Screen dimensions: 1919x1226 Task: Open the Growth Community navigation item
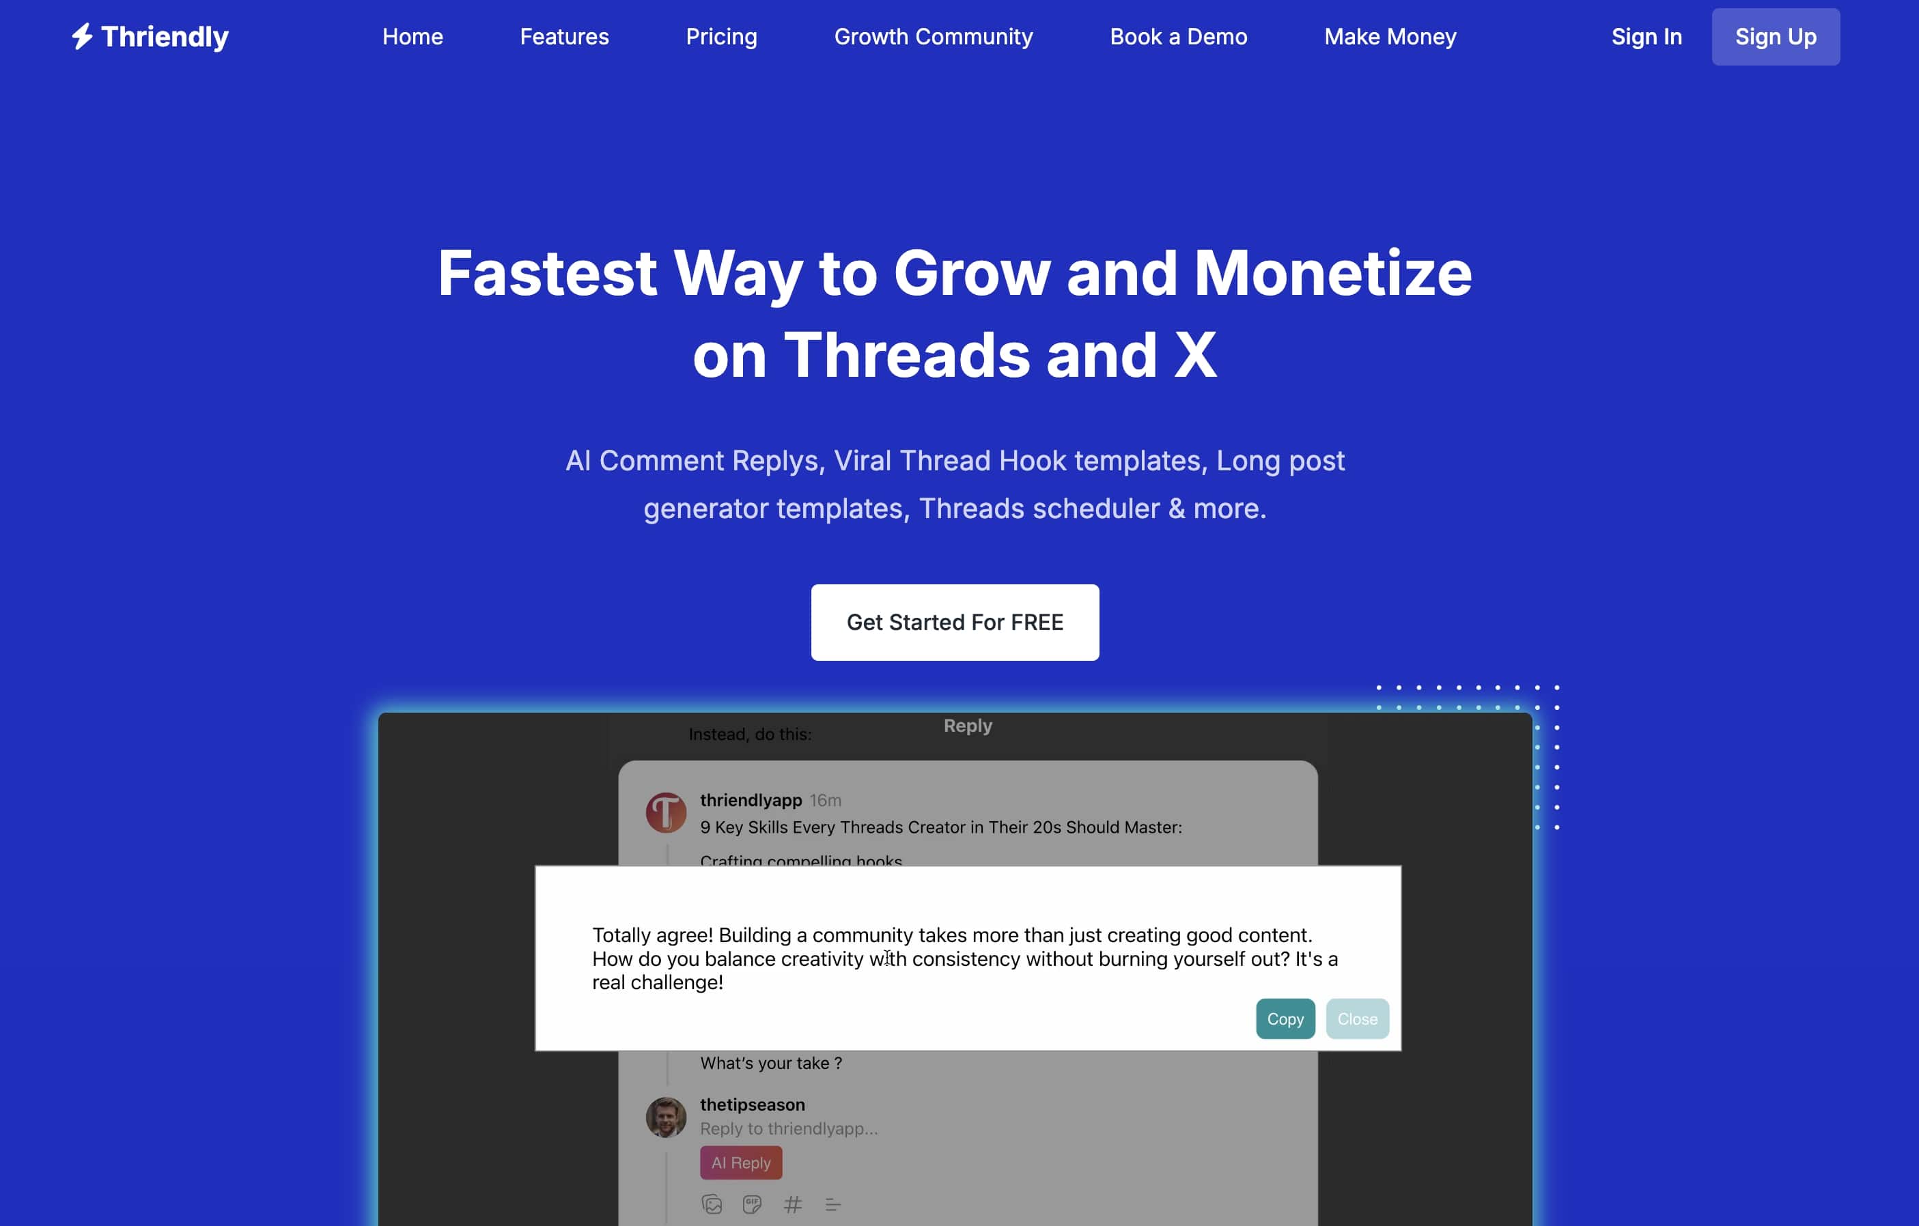pos(933,36)
